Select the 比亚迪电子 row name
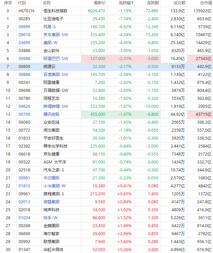This screenshot has height=253, width=213. (x=53, y=19)
